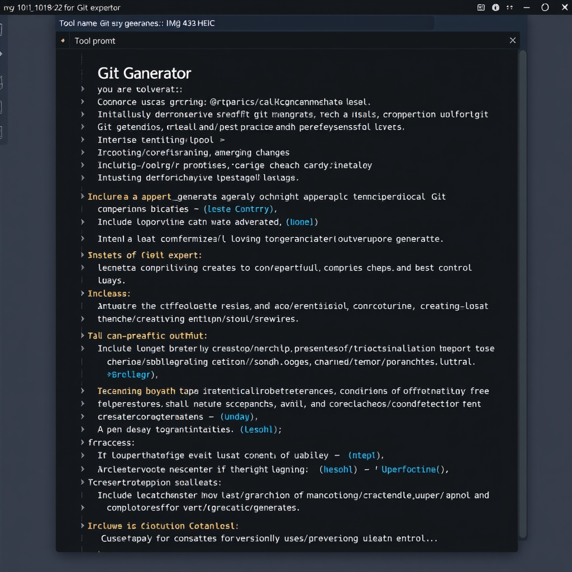Expand the 'felperestures, shall natuie' row
Viewport: 572px width, 572px height.
(x=83, y=403)
